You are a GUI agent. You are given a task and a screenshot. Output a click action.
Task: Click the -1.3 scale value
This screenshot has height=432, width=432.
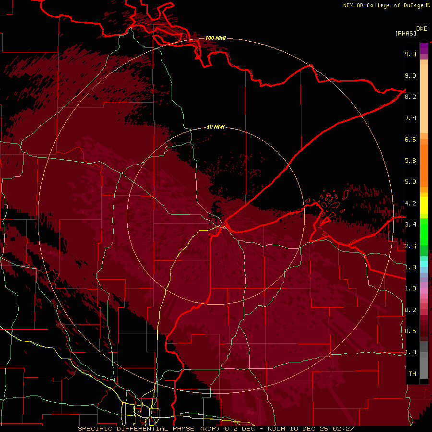[409, 352]
